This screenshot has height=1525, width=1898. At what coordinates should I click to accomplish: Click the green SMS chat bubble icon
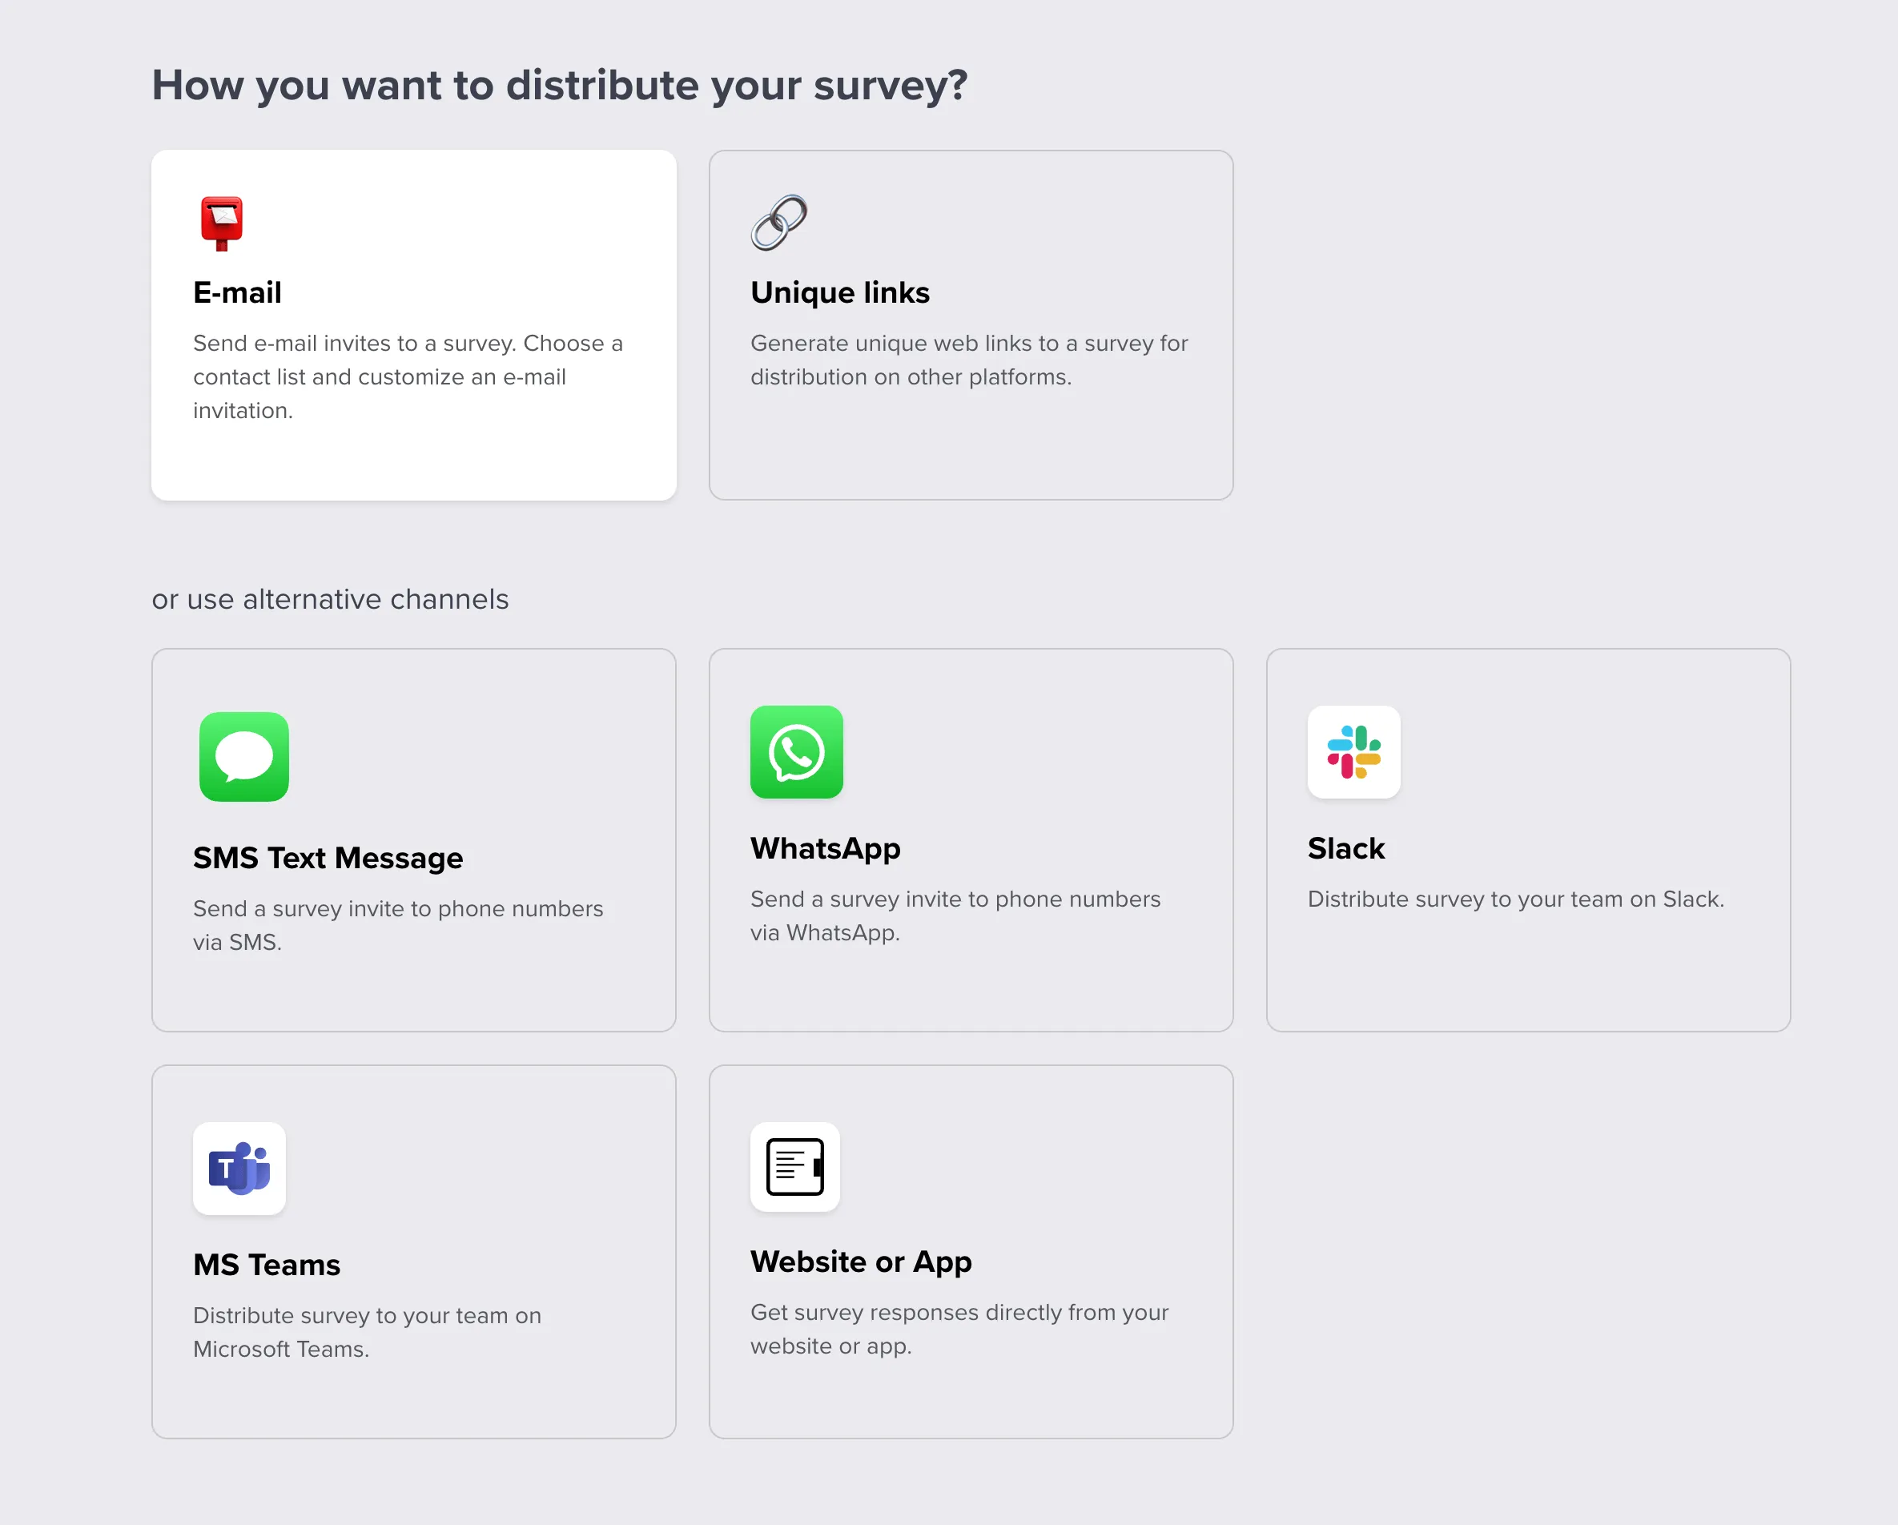tap(243, 755)
